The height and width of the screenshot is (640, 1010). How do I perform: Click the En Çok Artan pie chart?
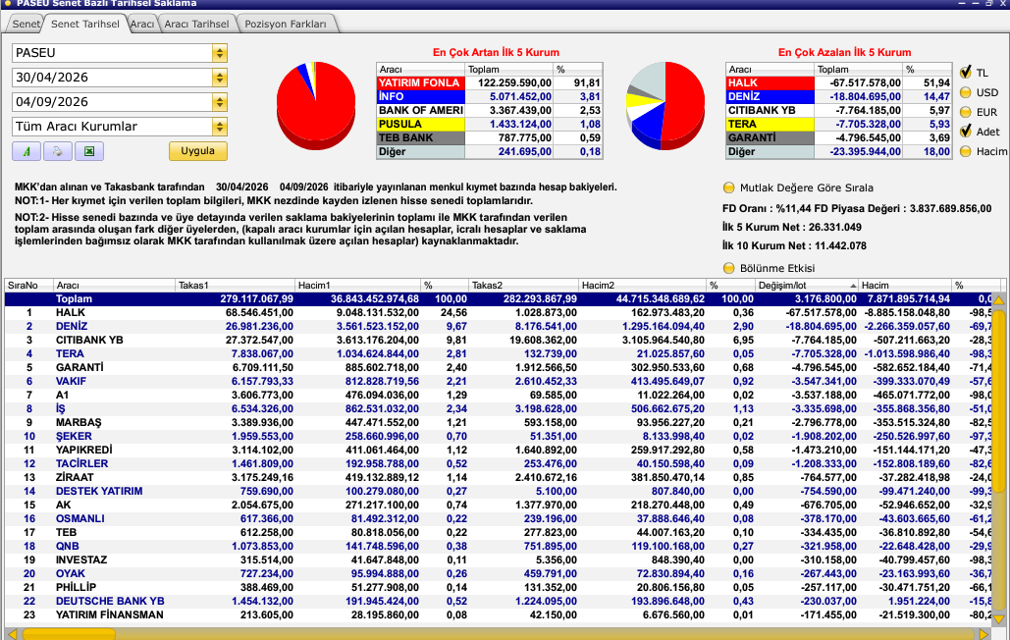(316, 106)
